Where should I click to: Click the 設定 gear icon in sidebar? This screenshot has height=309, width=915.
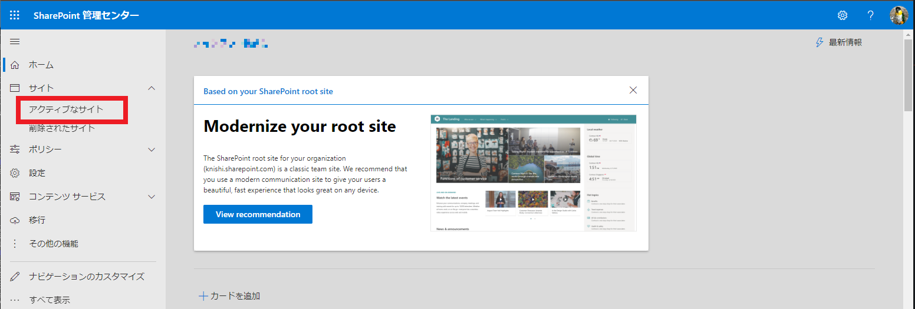click(x=15, y=173)
